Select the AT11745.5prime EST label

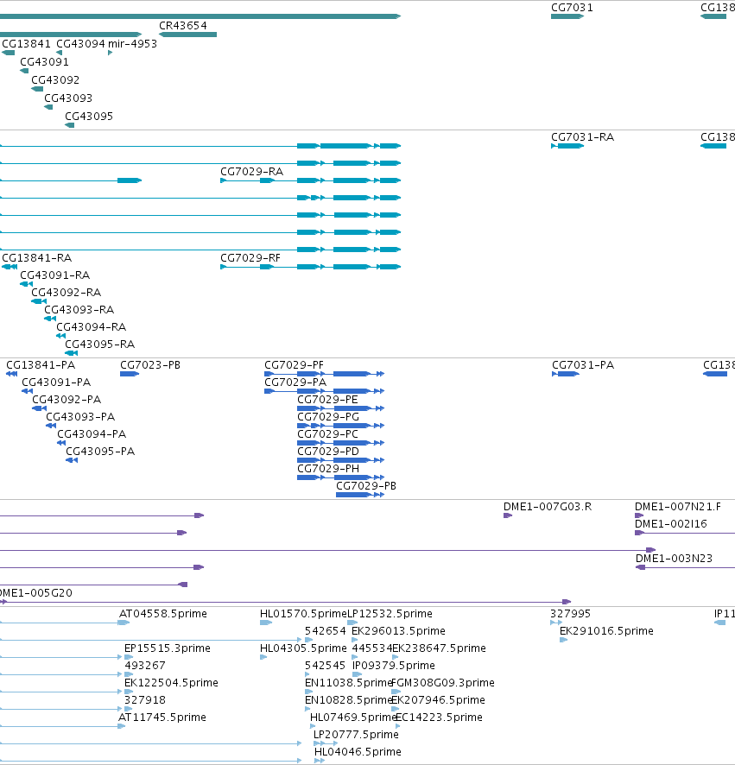(162, 718)
